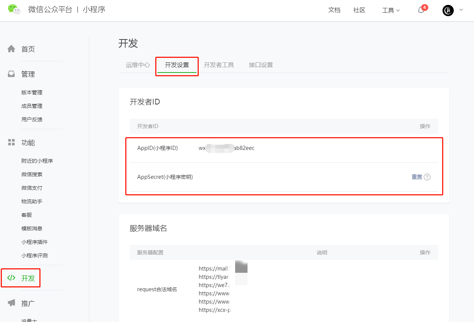Click 小程序 text in header
The width and height of the screenshot is (474, 322).
point(94,10)
